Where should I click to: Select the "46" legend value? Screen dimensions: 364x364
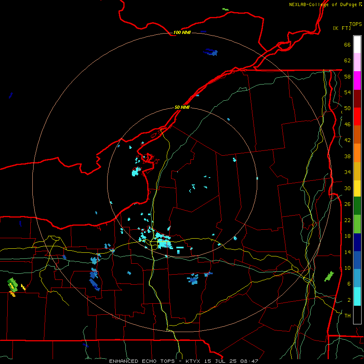347,125
